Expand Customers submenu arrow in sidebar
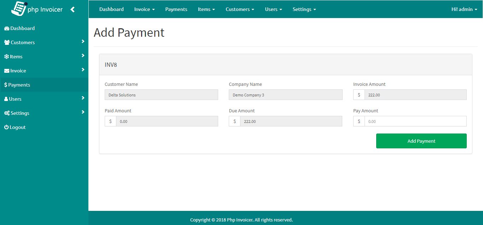The image size is (483, 225). [83, 42]
